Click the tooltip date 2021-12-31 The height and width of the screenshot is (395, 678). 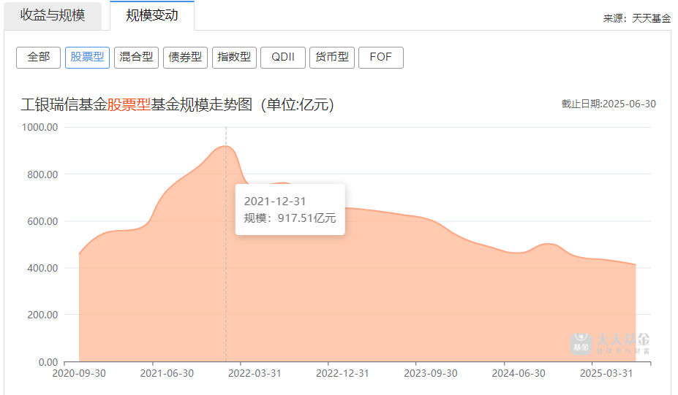275,202
